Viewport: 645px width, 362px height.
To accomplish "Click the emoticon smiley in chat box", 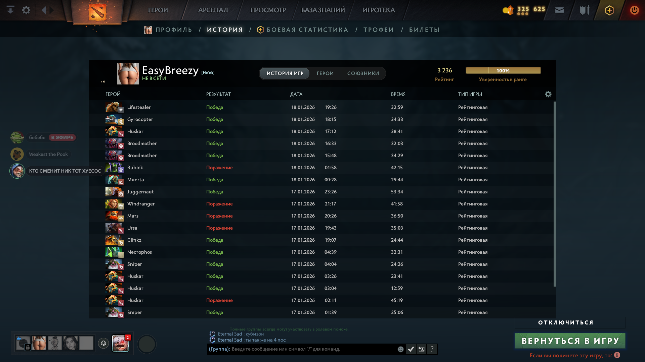I will [400, 349].
